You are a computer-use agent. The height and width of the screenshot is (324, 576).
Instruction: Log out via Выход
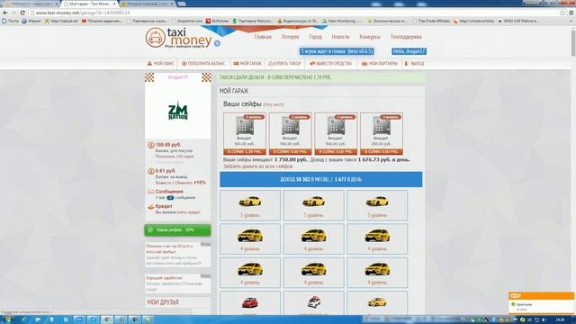[414, 64]
